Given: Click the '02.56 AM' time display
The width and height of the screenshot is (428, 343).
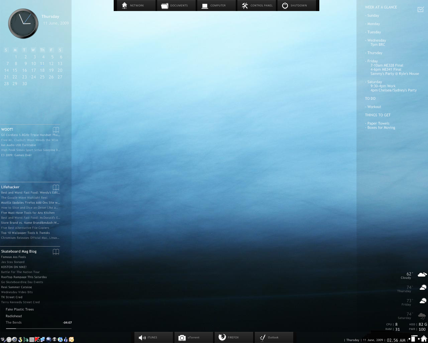Looking at the screenshot, I should pyautogui.click(x=396, y=340).
